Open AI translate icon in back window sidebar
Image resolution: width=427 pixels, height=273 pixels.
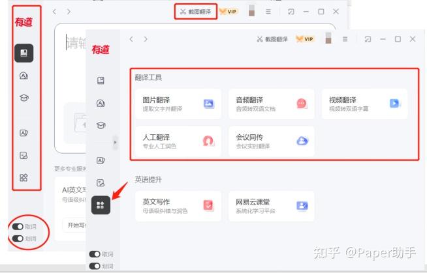point(24,76)
